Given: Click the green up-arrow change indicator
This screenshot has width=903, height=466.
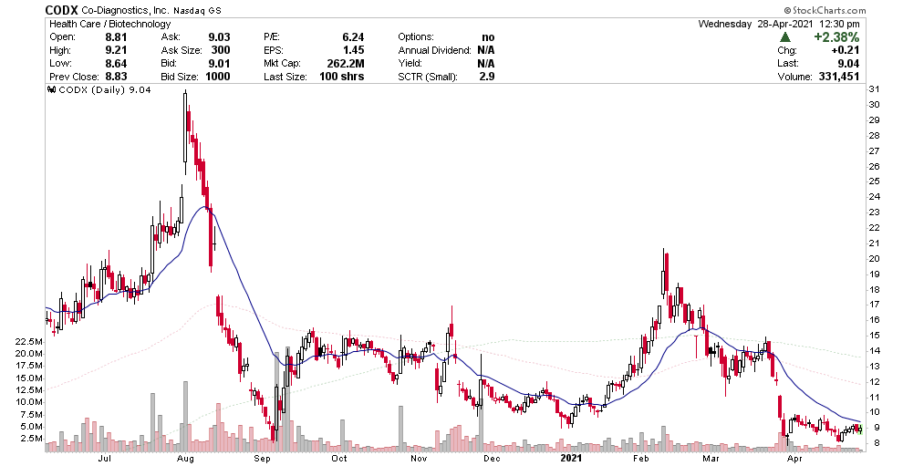Looking at the screenshot, I should coord(784,37).
